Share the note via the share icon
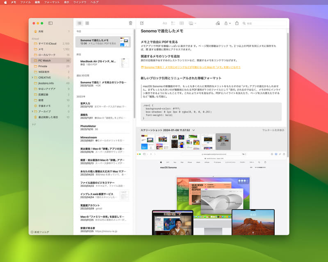The height and width of the screenshot is (262, 328). [x=237, y=23]
